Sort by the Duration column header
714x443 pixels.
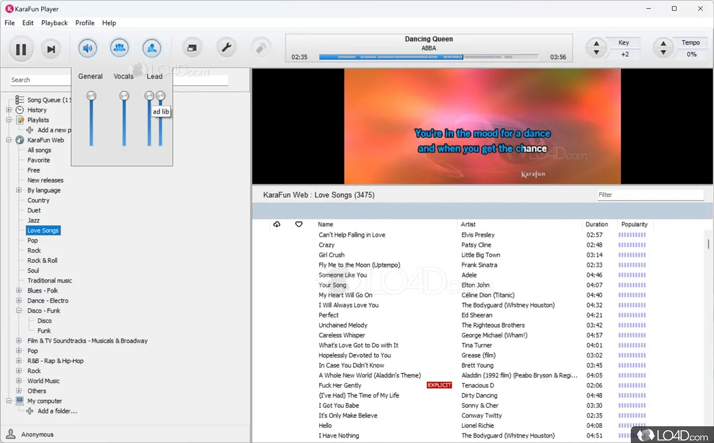(x=597, y=224)
